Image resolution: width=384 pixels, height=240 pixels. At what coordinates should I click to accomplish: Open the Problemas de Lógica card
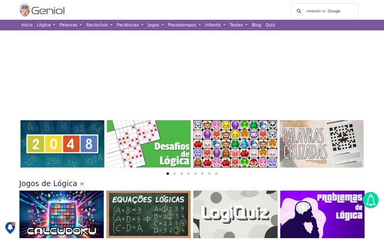point(322,214)
